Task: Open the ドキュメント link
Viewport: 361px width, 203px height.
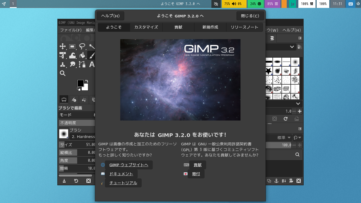Action: pos(121,174)
